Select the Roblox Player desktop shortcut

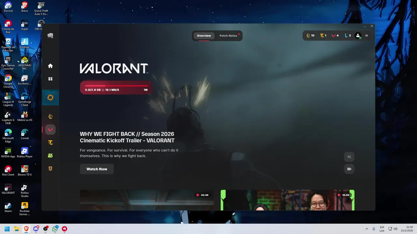(25, 153)
